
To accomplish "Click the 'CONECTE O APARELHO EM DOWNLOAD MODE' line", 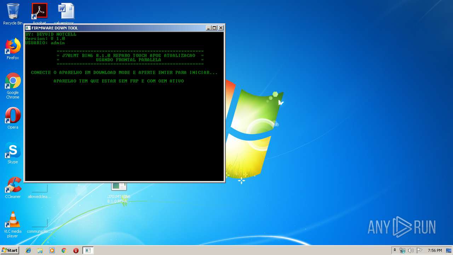I will (124, 72).
